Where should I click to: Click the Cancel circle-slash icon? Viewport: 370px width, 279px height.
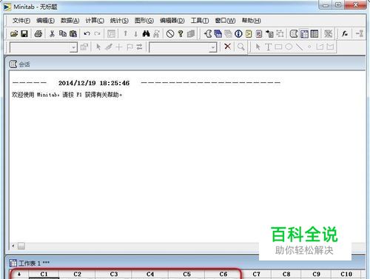[170, 34]
